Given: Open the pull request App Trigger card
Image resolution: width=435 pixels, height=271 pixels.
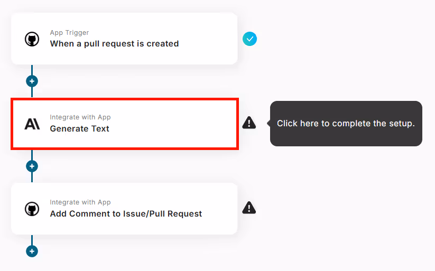Looking at the screenshot, I should 124,39.
